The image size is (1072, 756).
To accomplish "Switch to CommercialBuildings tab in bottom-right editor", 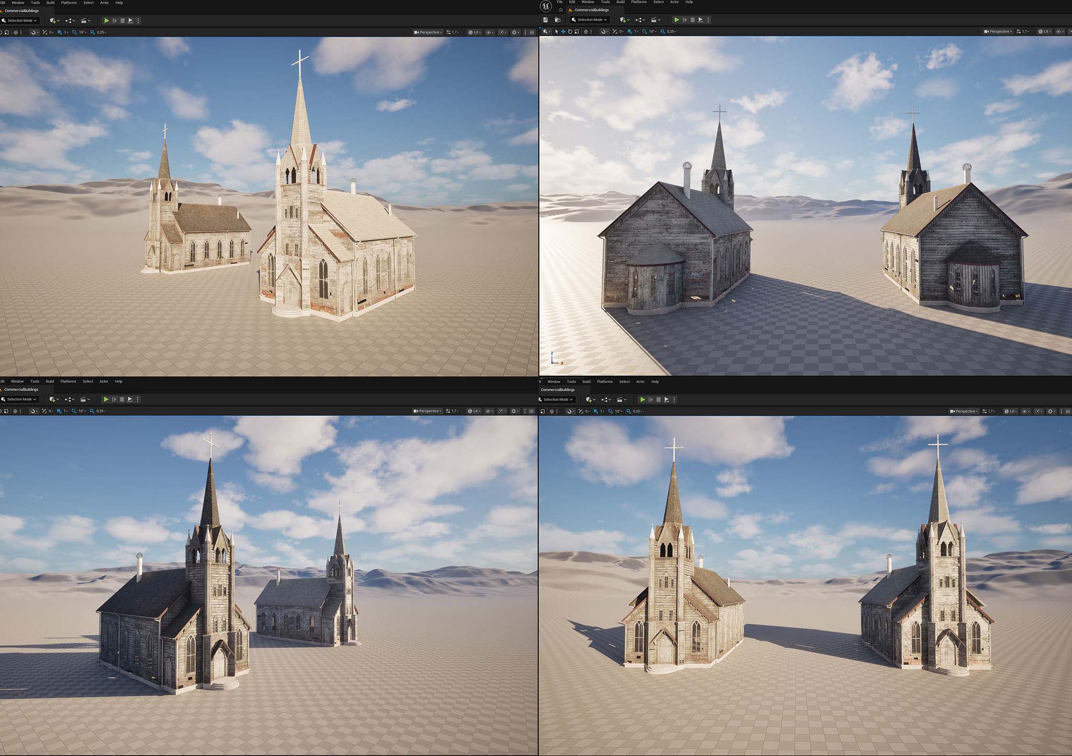I will [x=557, y=390].
